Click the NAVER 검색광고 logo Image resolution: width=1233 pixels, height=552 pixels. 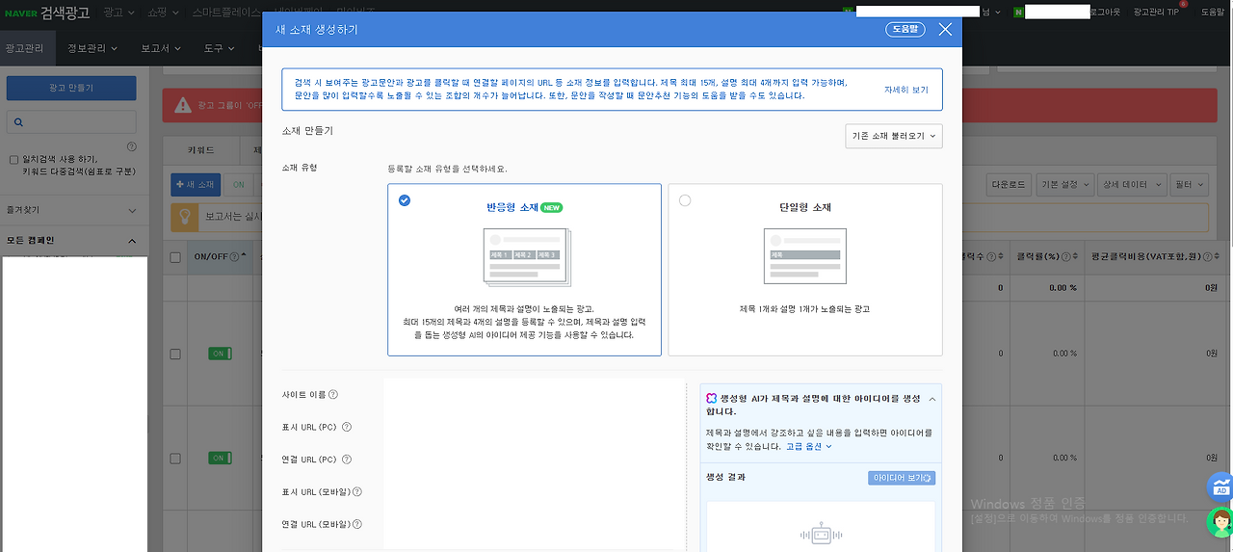tap(47, 12)
